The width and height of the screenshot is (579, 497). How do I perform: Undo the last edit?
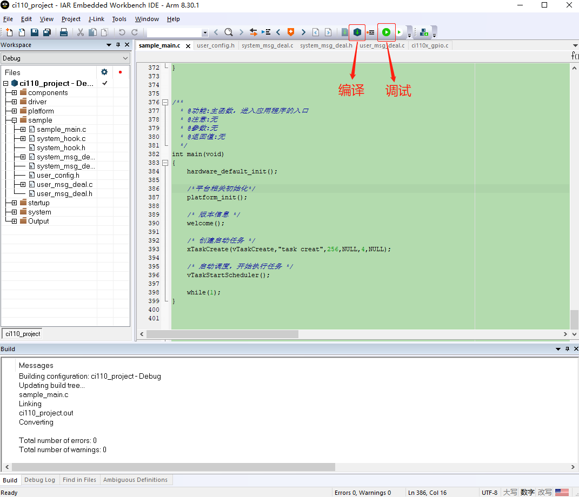click(x=122, y=32)
